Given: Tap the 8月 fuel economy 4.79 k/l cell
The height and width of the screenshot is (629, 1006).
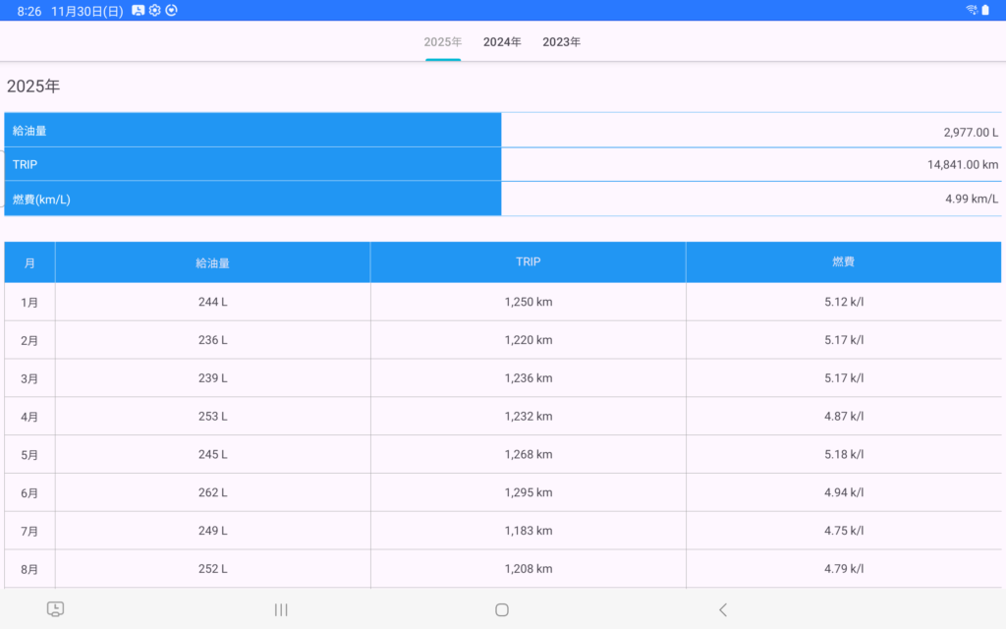Looking at the screenshot, I should pos(843,569).
